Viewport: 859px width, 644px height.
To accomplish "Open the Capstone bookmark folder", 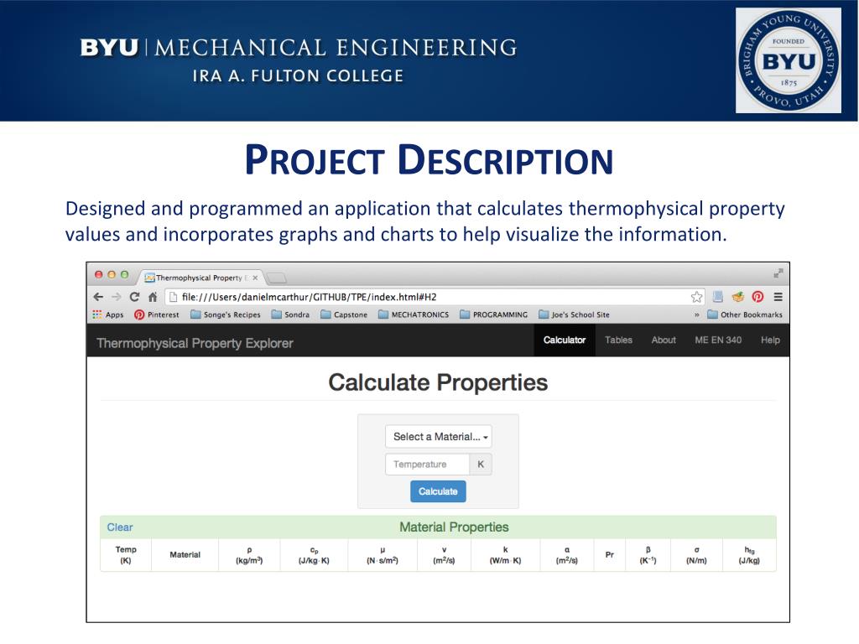I will tap(344, 315).
